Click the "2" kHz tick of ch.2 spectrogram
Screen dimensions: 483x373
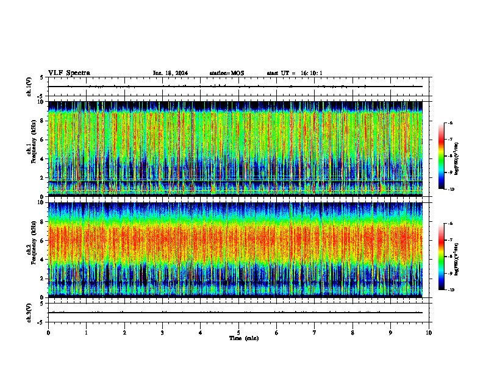[43, 279]
